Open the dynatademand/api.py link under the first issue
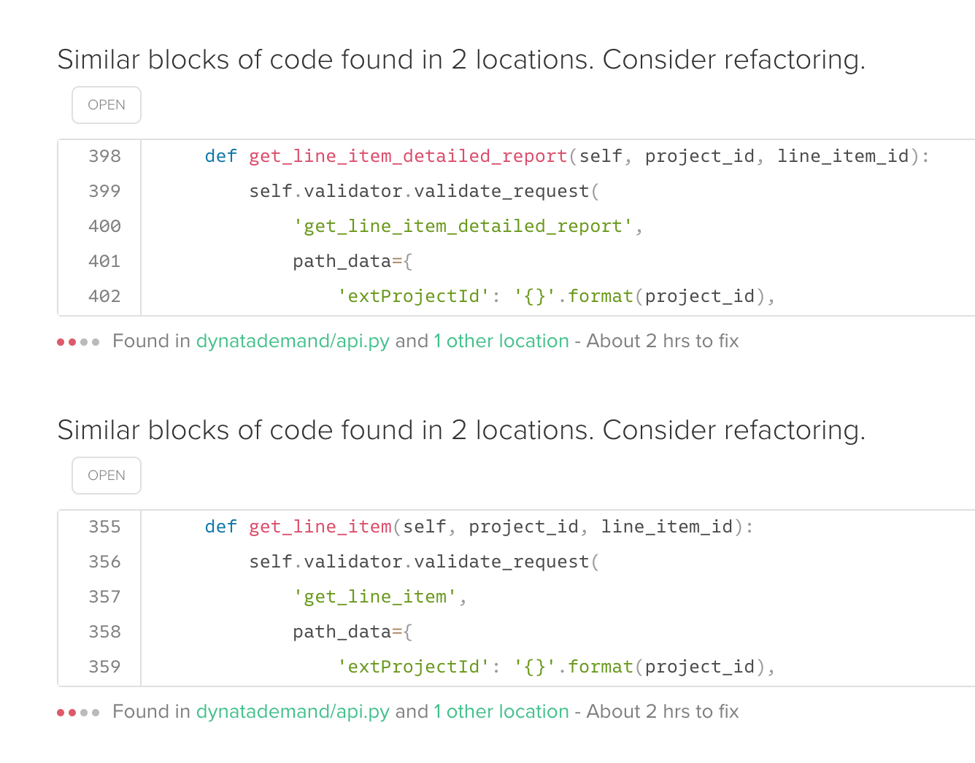975x763 pixels. pyautogui.click(x=292, y=341)
